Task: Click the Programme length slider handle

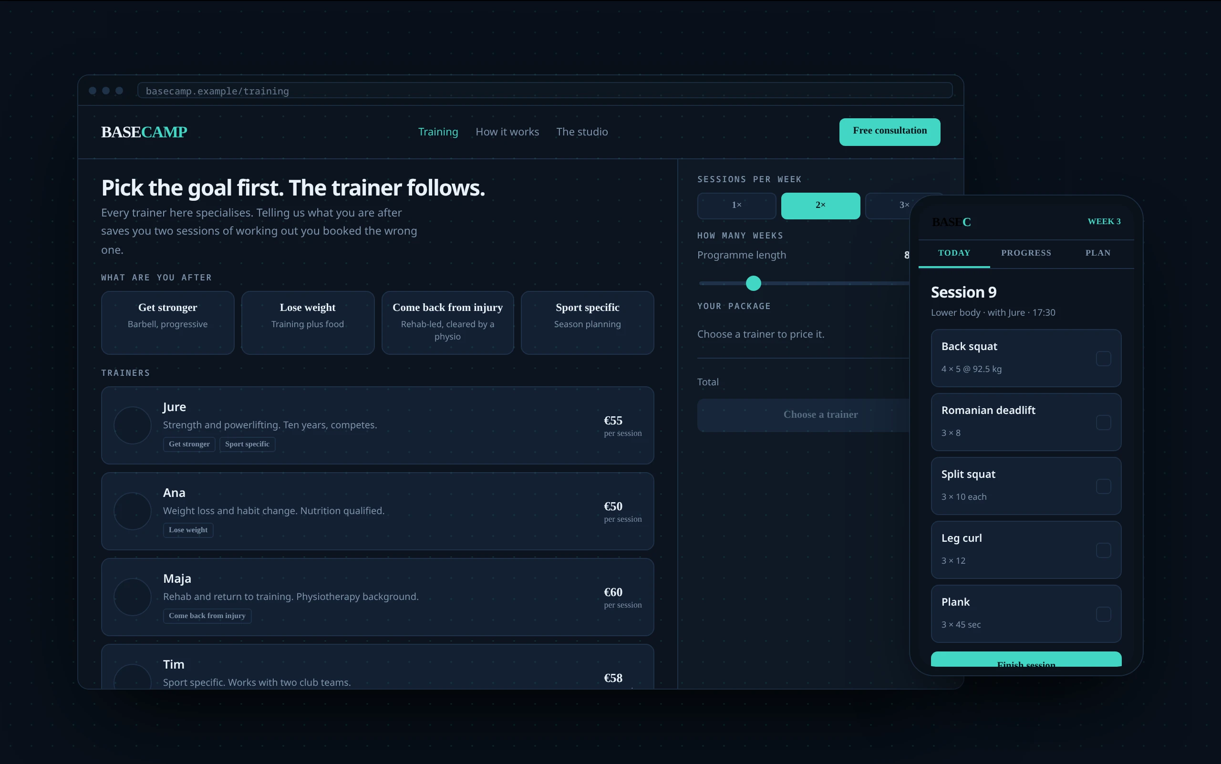Action: 753,283
